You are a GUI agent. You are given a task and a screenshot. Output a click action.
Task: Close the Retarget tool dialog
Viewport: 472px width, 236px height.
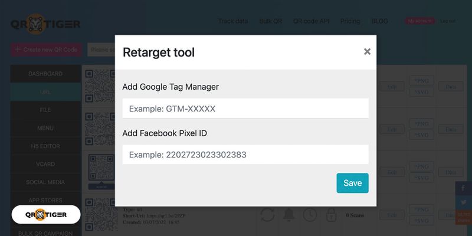[x=367, y=52]
